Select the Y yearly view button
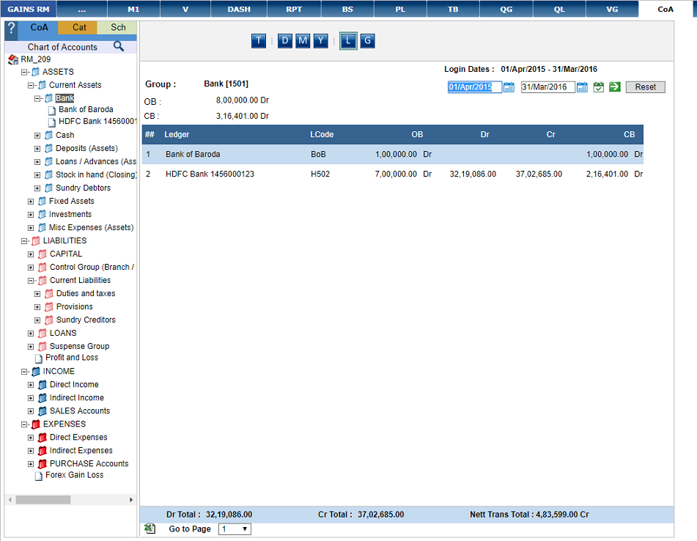Viewport: 697px width, 541px height. (x=320, y=41)
